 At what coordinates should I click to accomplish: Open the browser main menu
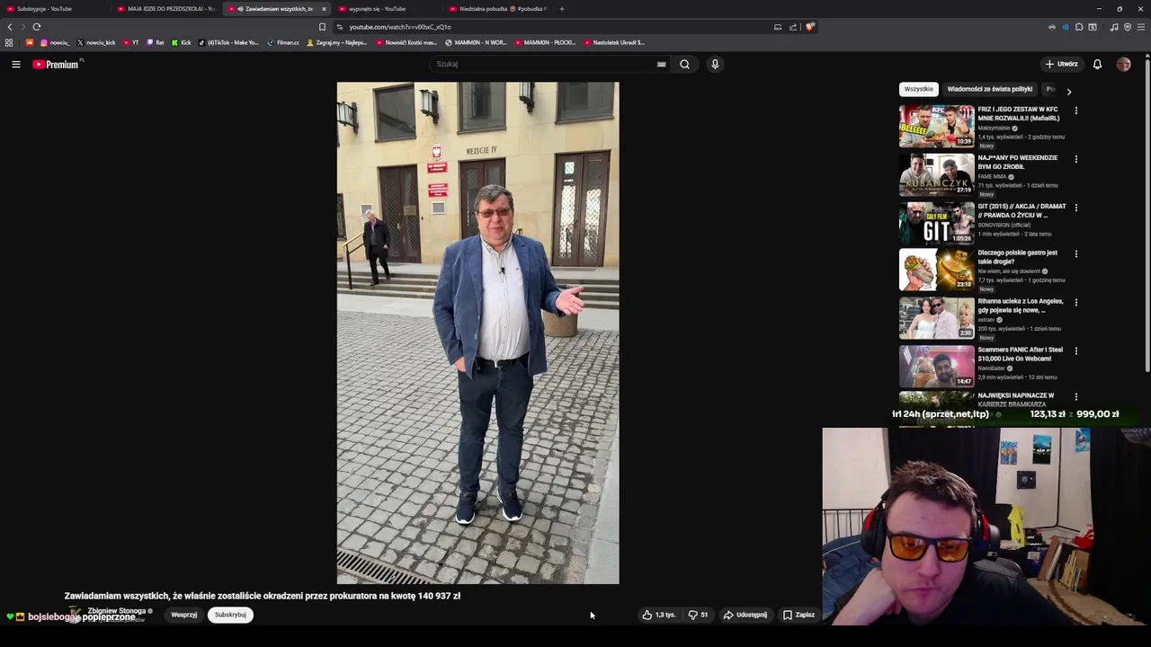(1141, 27)
